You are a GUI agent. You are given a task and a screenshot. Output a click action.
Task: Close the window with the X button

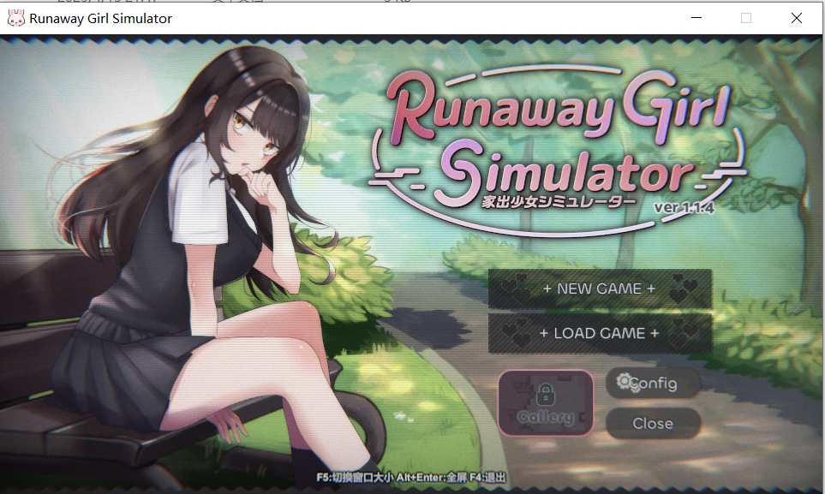pyautogui.click(x=797, y=18)
